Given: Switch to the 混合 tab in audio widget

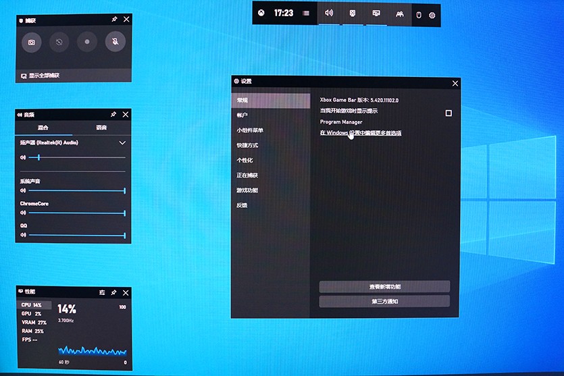Looking at the screenshot, I should click(x=43, y=128).
